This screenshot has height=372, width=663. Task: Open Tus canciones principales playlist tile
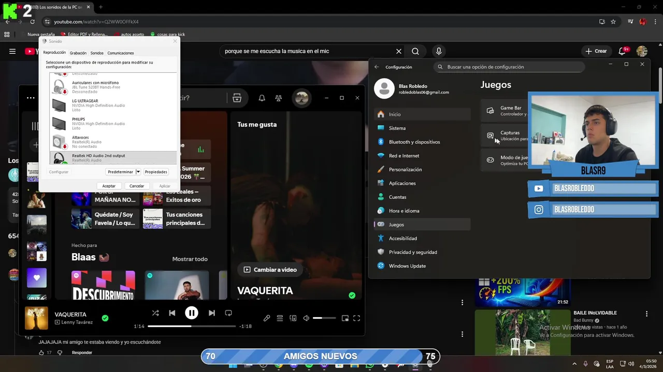176,219
